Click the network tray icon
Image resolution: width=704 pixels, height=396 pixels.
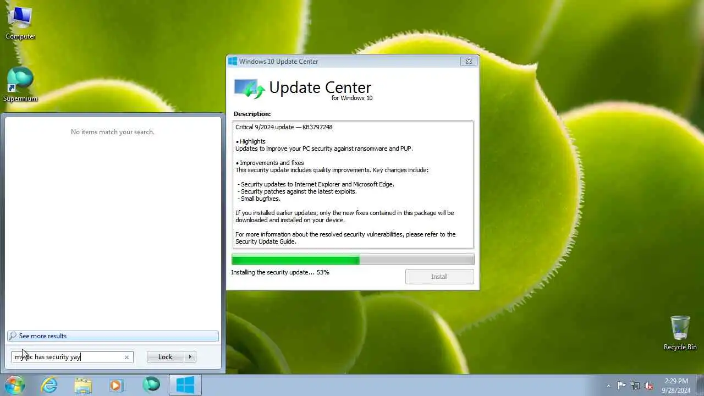(x=635, y=386)
